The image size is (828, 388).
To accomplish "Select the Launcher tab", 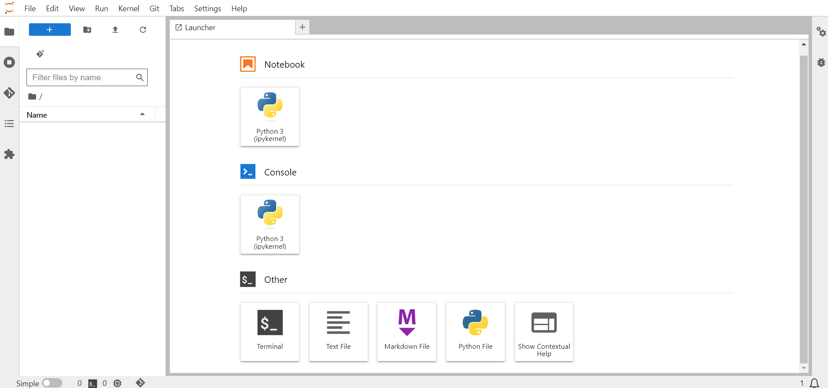I will pos(200,28).
